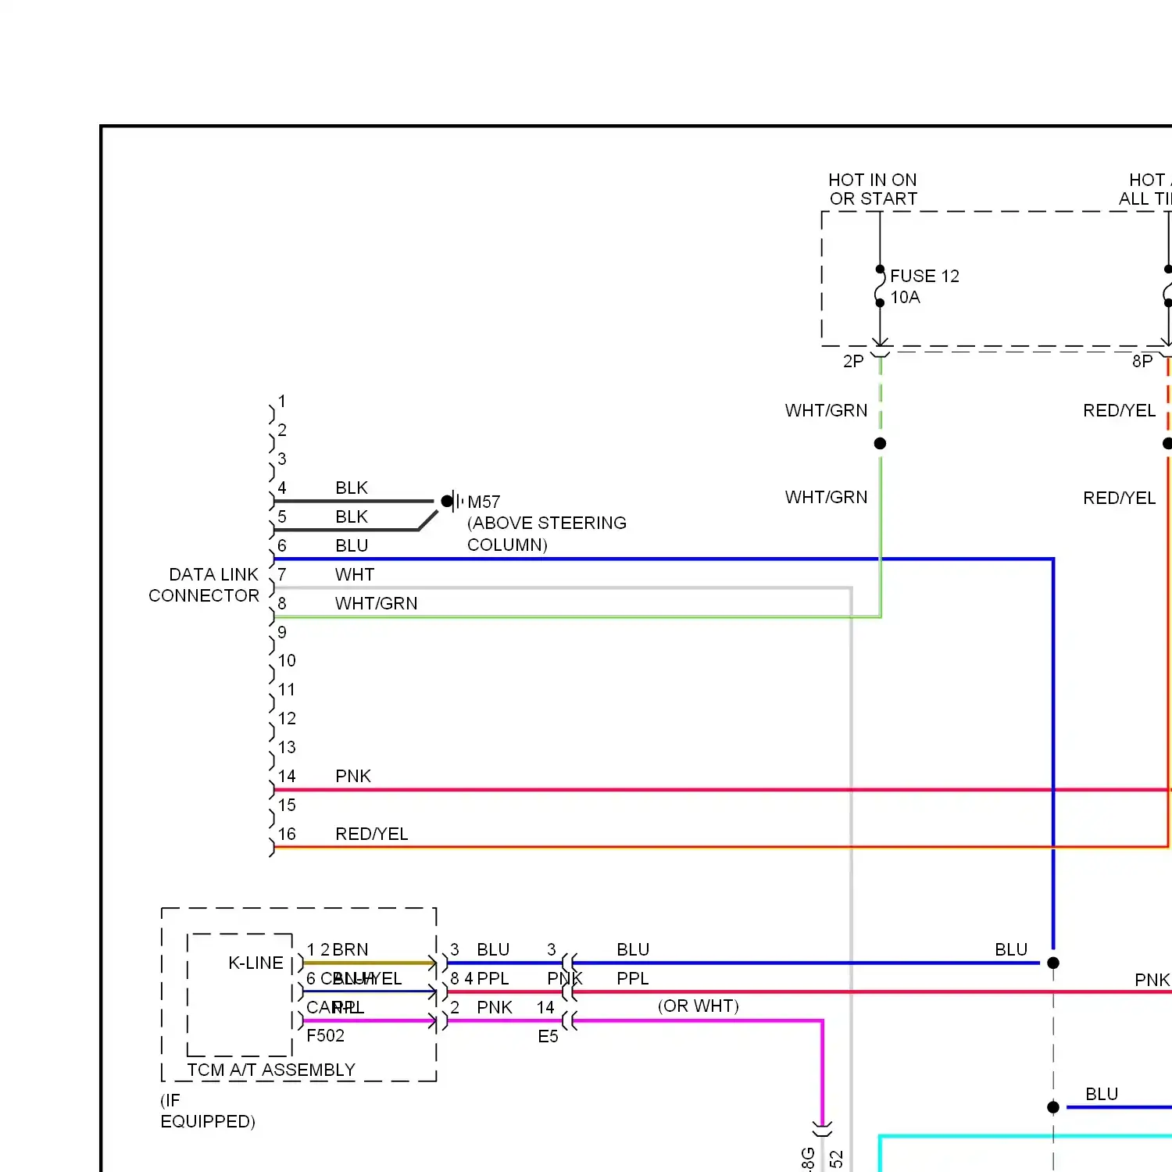Click pin number 2 of the data link connector
This screenshot has height=1172, width=1172.
click(282, 430)
